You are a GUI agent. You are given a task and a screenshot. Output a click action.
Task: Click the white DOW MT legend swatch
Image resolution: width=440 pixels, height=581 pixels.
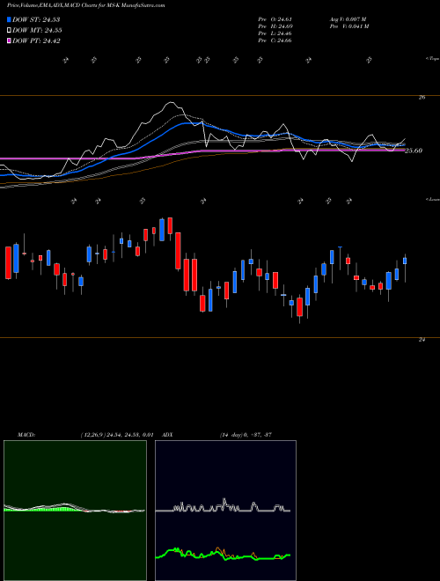coord(10,31)
